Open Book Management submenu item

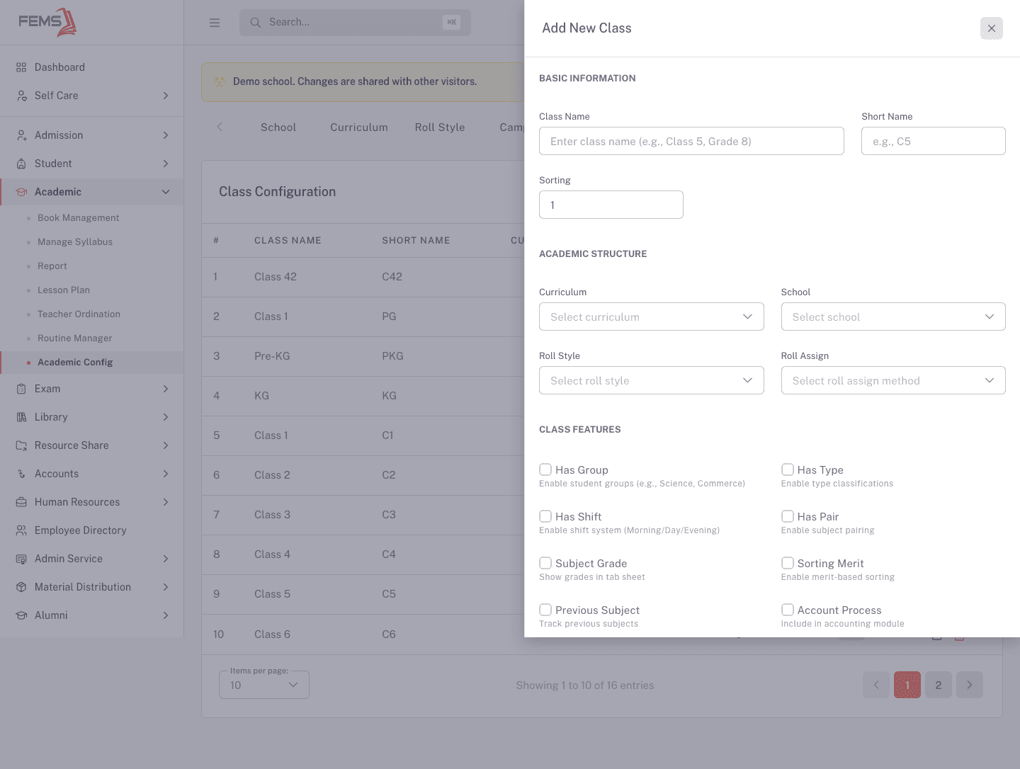click(x=79, y=218)
